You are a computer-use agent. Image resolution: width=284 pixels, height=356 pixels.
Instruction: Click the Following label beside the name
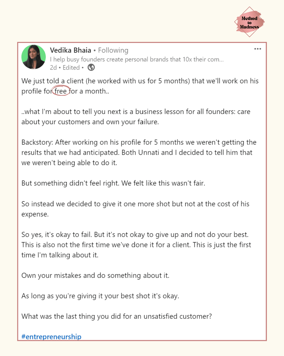[113, 50]
